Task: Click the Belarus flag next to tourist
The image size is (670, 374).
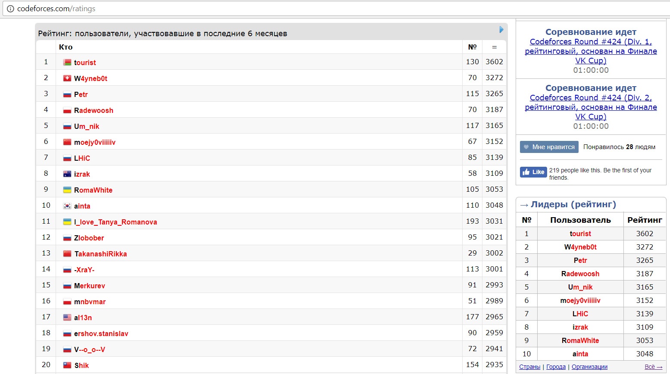Action: (x=67, y=62)
